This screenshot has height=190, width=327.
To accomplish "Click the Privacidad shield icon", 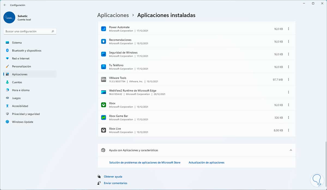I will pos(7,114).
